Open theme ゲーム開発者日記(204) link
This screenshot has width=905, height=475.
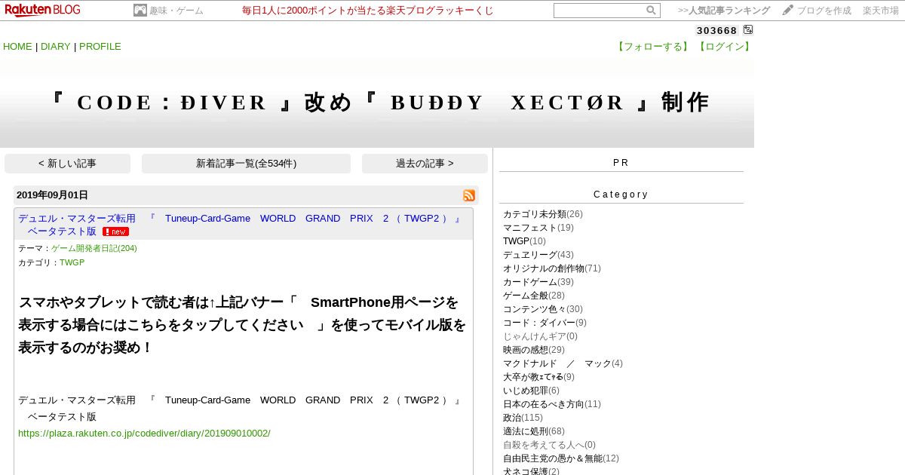[94, 248]
